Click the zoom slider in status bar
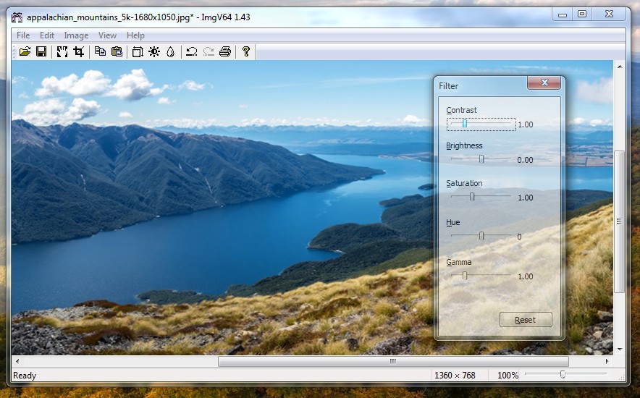This screenshot has height=398, width=640. point(563,374)
